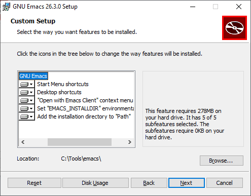This screenshot has height=196, width=251.
Task: Select Add the installation directory to "Path"
Action: pos(84,116)
